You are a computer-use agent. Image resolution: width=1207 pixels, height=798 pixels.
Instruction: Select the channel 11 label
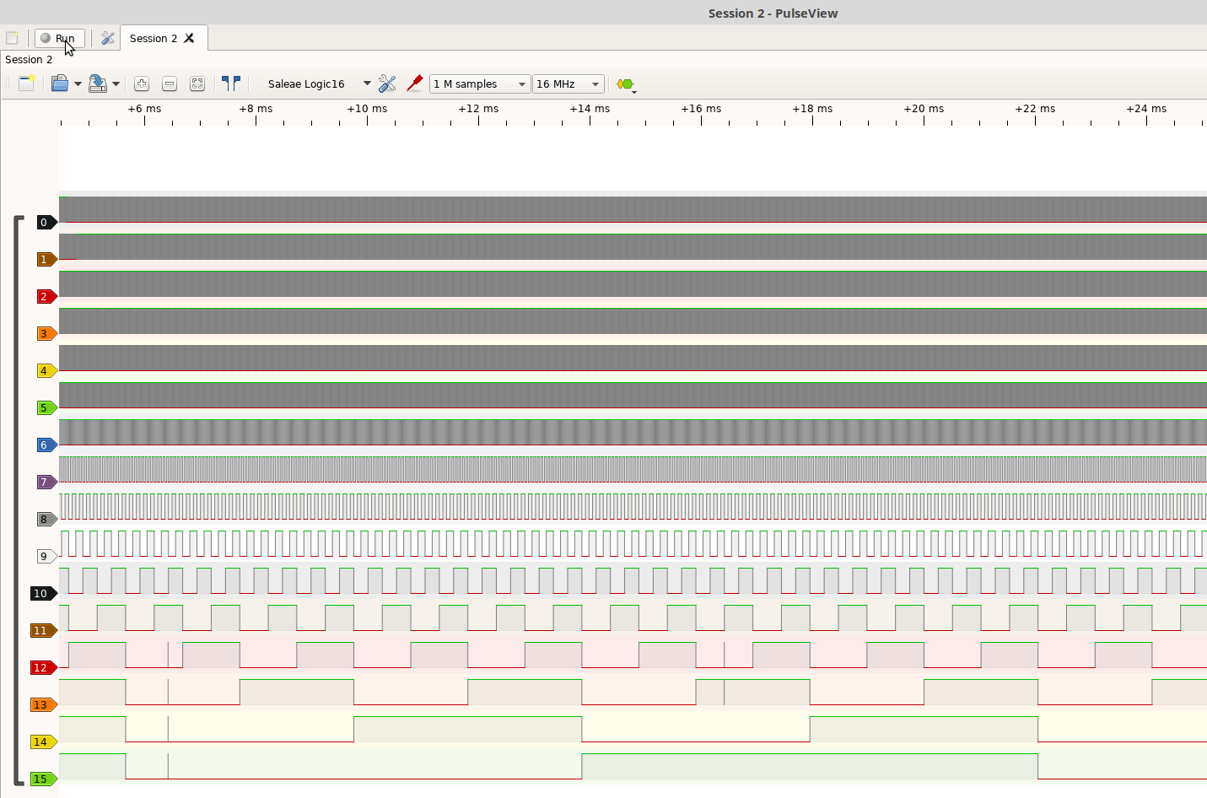pos(43,630)
